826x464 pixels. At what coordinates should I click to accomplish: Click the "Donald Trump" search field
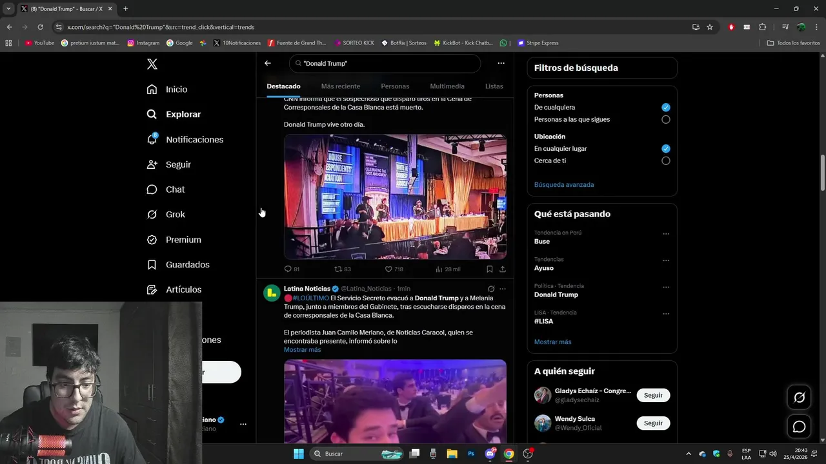[385, 63]
